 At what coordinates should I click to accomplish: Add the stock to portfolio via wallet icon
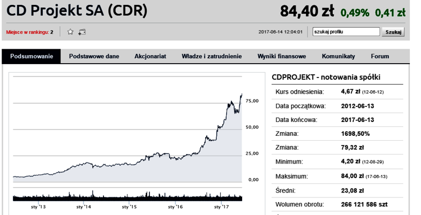coord(82,32)
